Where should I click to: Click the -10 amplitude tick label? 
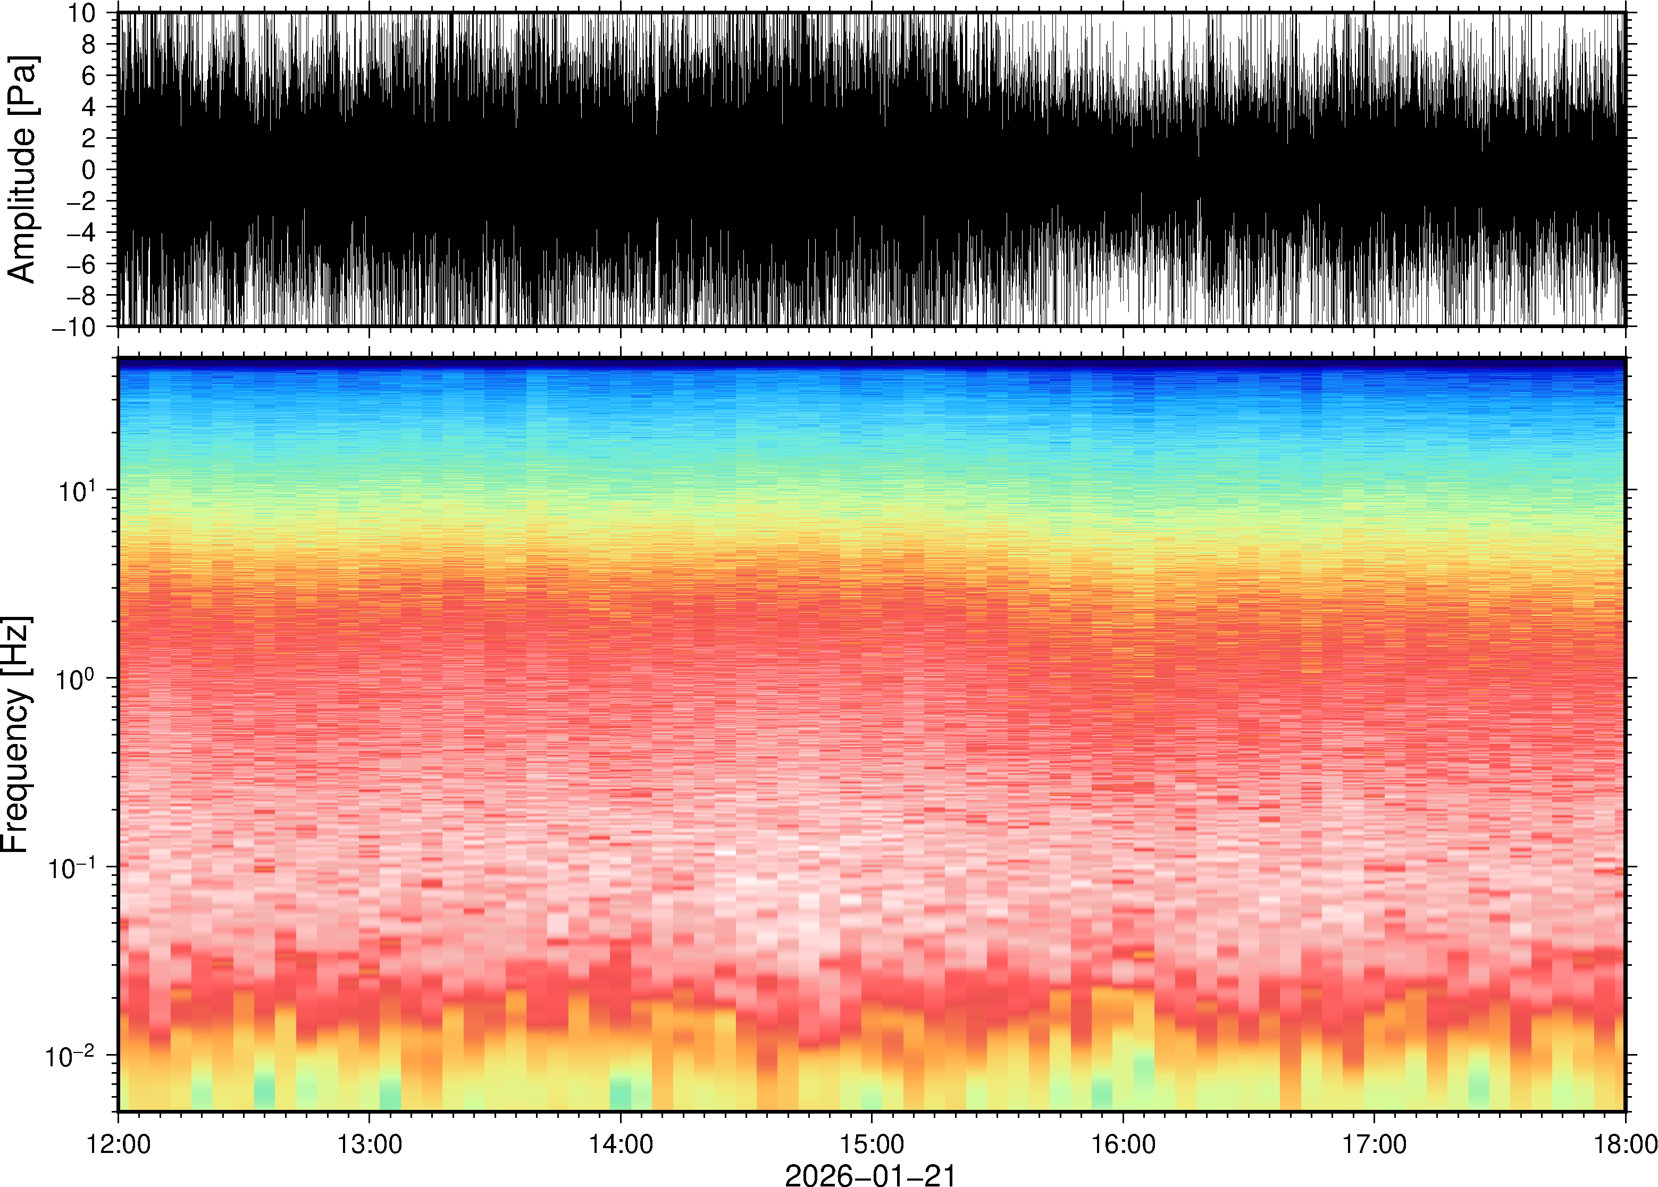(x=74, y=328)
